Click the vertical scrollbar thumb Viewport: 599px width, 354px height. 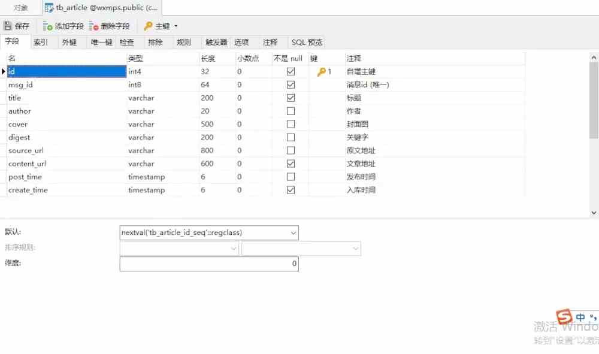(594, 101)
